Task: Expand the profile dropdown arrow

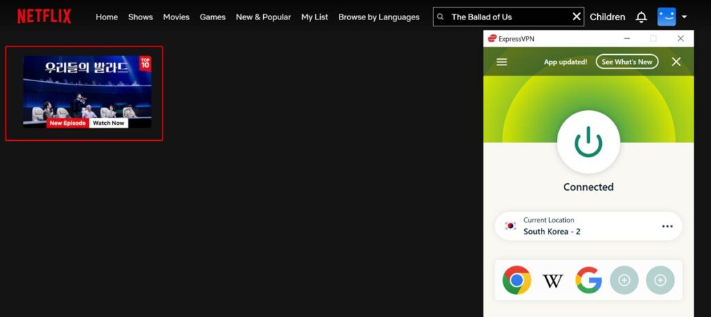Action: coord(685,17)
